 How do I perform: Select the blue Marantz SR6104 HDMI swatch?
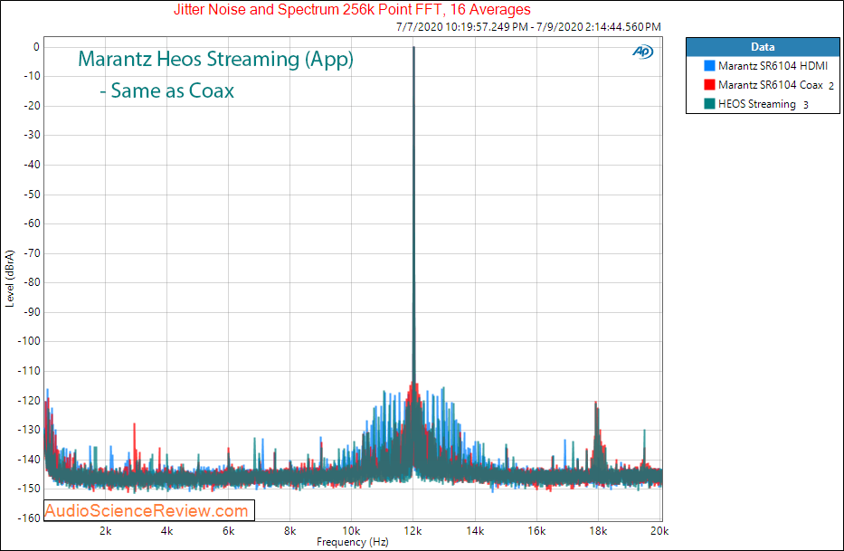coord(709,66)
